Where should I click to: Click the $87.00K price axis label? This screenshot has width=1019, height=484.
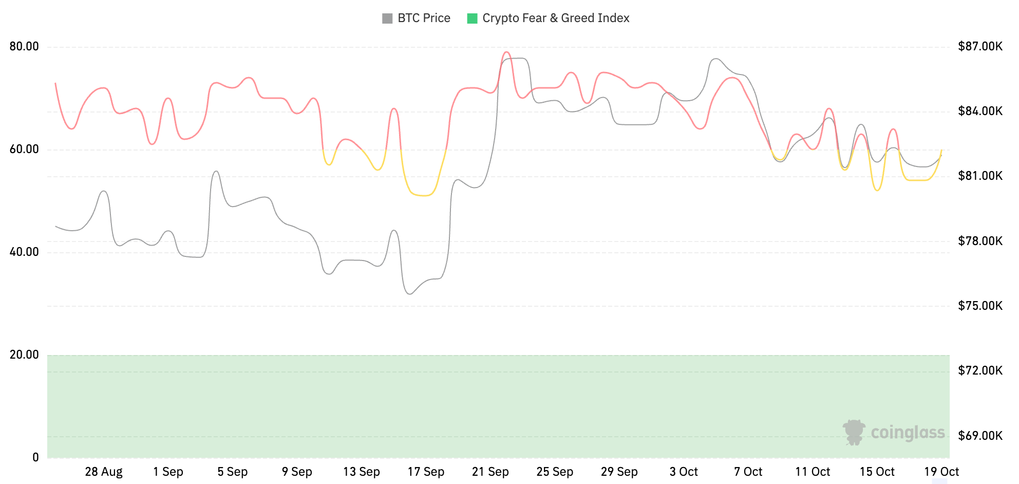[980, 47]
